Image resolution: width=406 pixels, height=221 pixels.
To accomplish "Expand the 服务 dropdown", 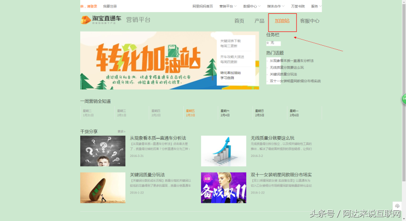I will 316,6.
